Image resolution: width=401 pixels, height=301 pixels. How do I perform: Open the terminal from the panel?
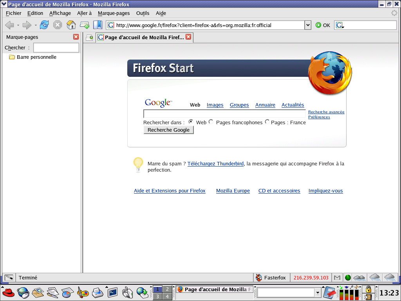pyautogui.click(x=113, y=292)
